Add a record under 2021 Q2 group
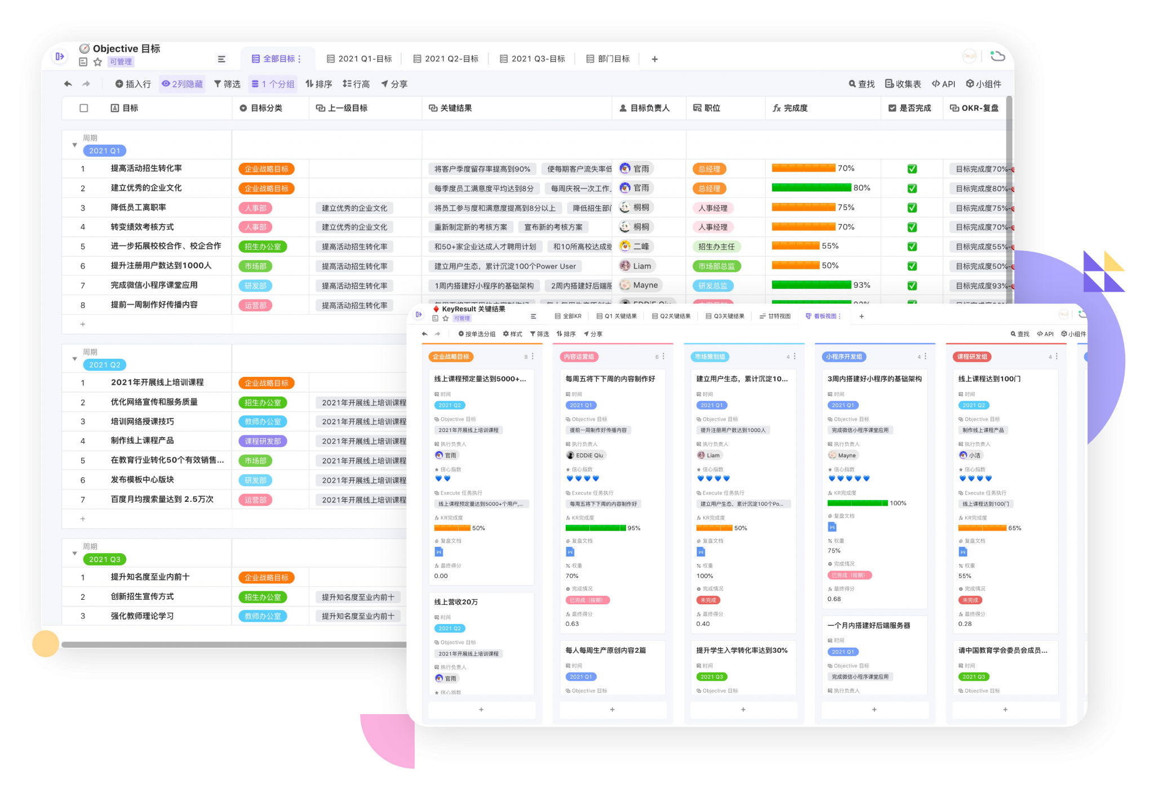1154x793 pixels. click(x=83, y=519)
